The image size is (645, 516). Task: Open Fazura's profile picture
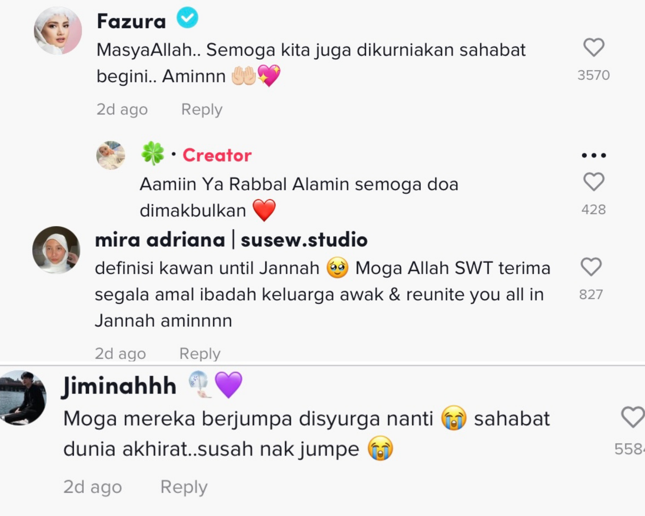(58, 31)
